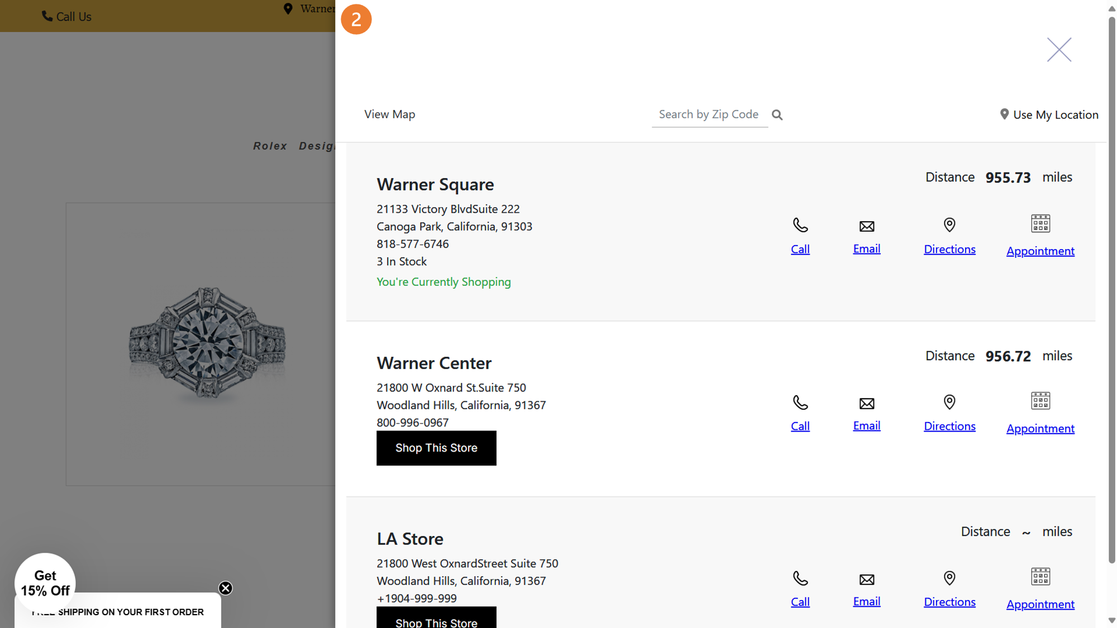Click the phone icon for LA Store
Viewport: 1117px width, 628px height.
[800, 578]
